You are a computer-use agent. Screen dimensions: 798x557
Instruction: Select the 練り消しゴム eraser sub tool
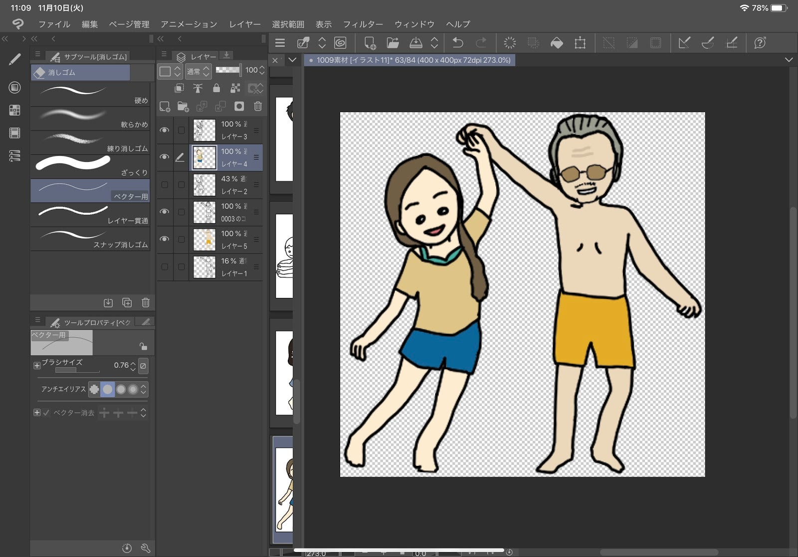90,142
